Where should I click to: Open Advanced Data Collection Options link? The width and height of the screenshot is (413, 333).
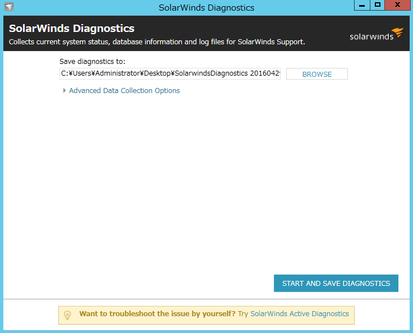(x=125, y=91)
